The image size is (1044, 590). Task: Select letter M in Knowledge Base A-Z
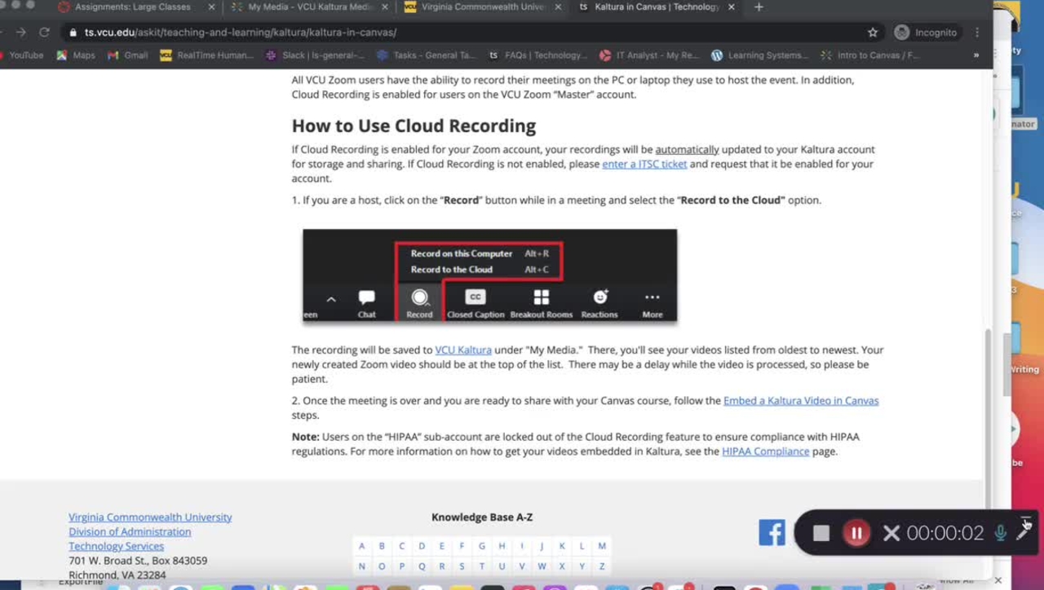(x=602, y=546)
